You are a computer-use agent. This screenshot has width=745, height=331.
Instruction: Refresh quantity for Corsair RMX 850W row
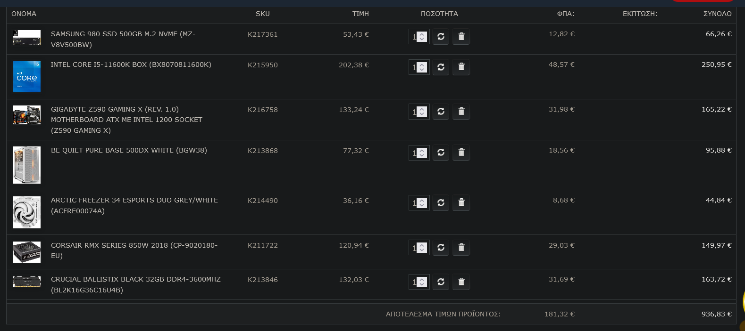(441, 248)
